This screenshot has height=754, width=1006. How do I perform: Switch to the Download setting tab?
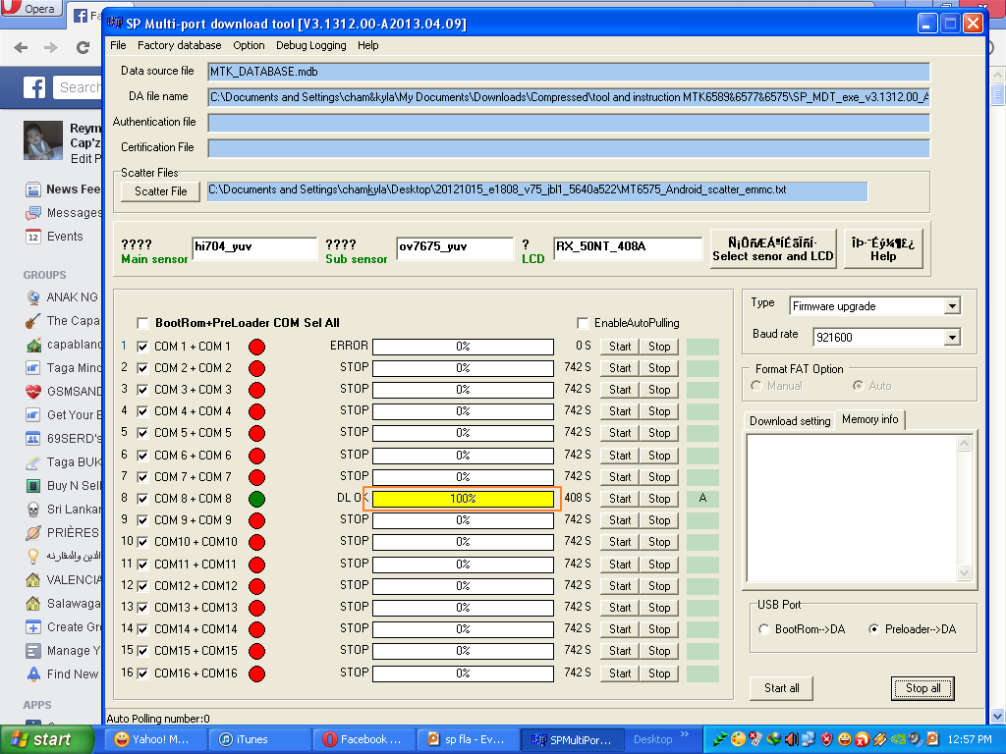coord(789,420)
